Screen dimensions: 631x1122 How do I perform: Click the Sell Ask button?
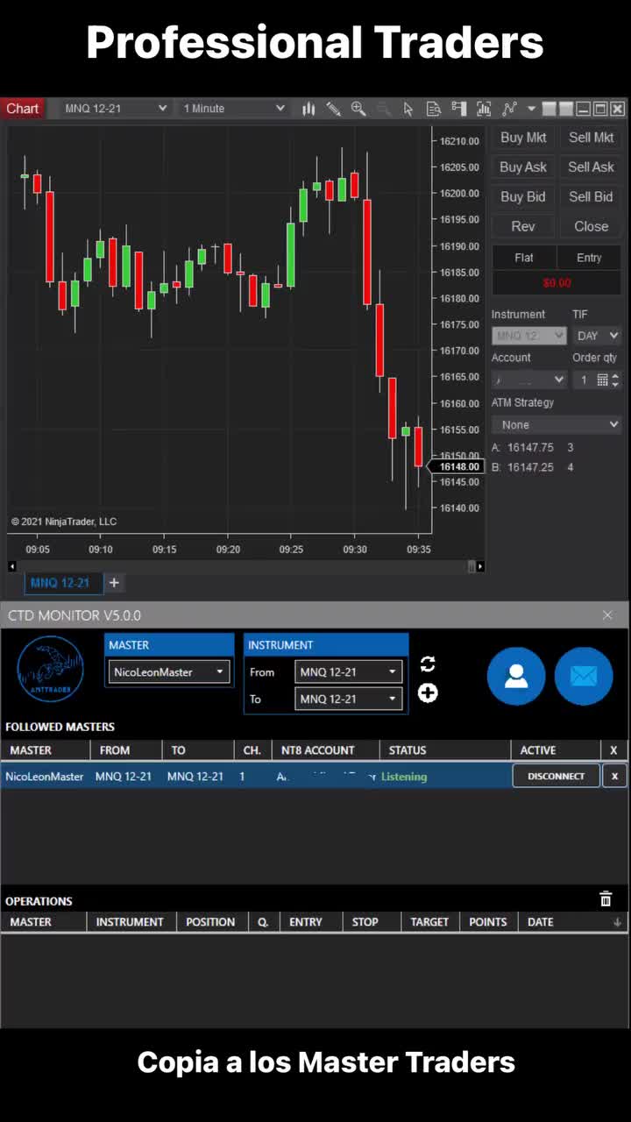[591, 167]
